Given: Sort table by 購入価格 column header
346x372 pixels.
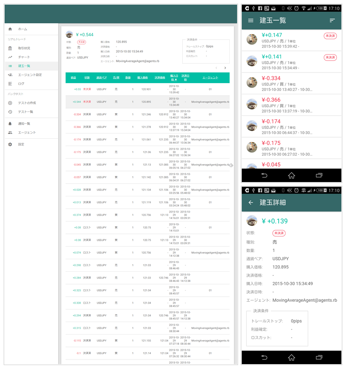Looking at the screenshot, I should click(143, 78).
